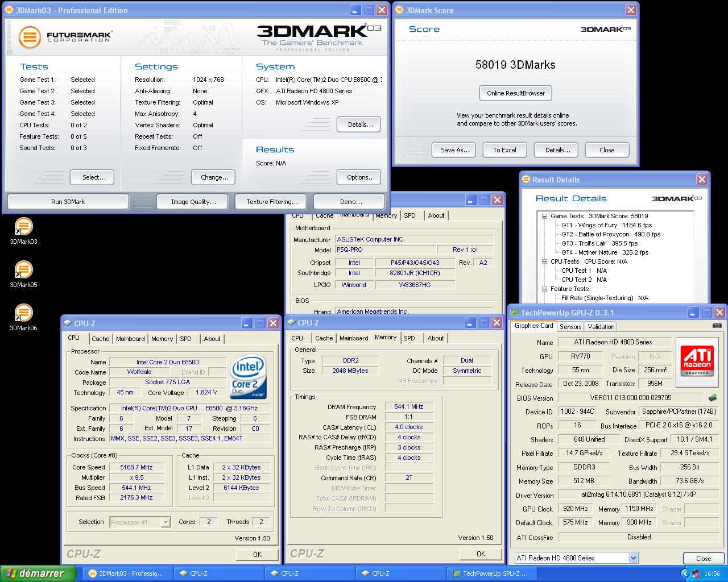This screenshot has height=582, width=728.
Task: Click the taskbar clock showing 16:56
Action: [x=712, y=574]
